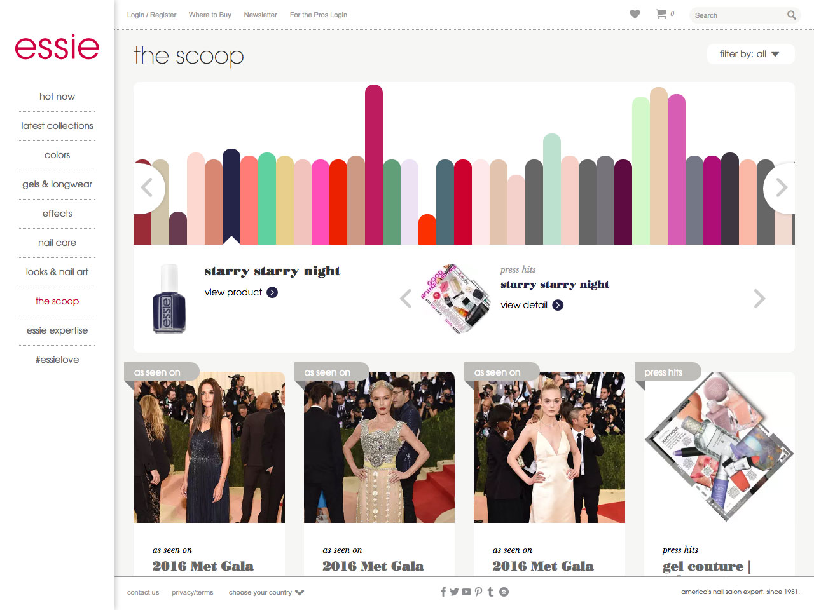814x610 pixels.
Task: Click 'Login / Register' at the top
Action: [x=151, y=15]
